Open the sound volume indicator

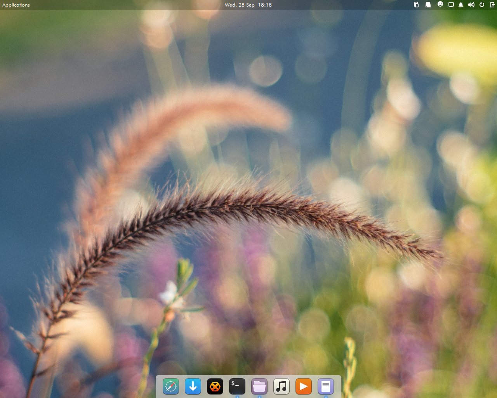471,5
